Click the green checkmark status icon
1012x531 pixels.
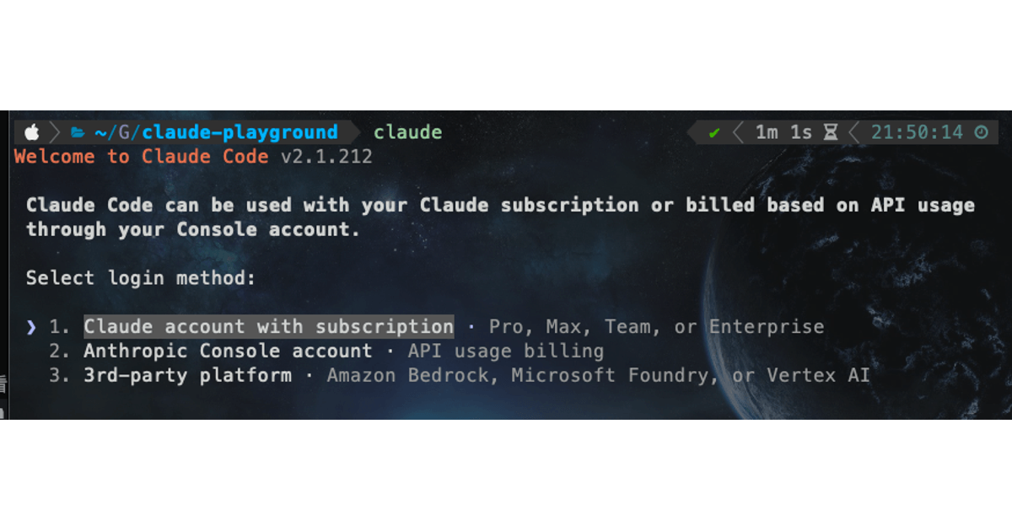click(714, 132)
